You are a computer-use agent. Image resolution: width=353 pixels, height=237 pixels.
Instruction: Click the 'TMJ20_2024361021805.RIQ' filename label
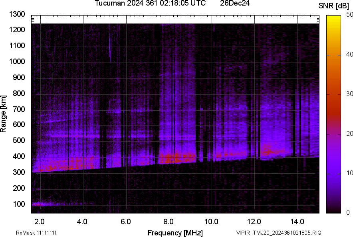tap(284, 233)
